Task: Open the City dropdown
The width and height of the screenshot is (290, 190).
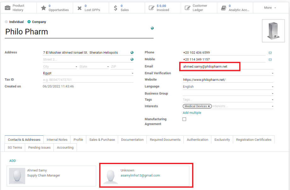Action: click(x=60, y=67)
